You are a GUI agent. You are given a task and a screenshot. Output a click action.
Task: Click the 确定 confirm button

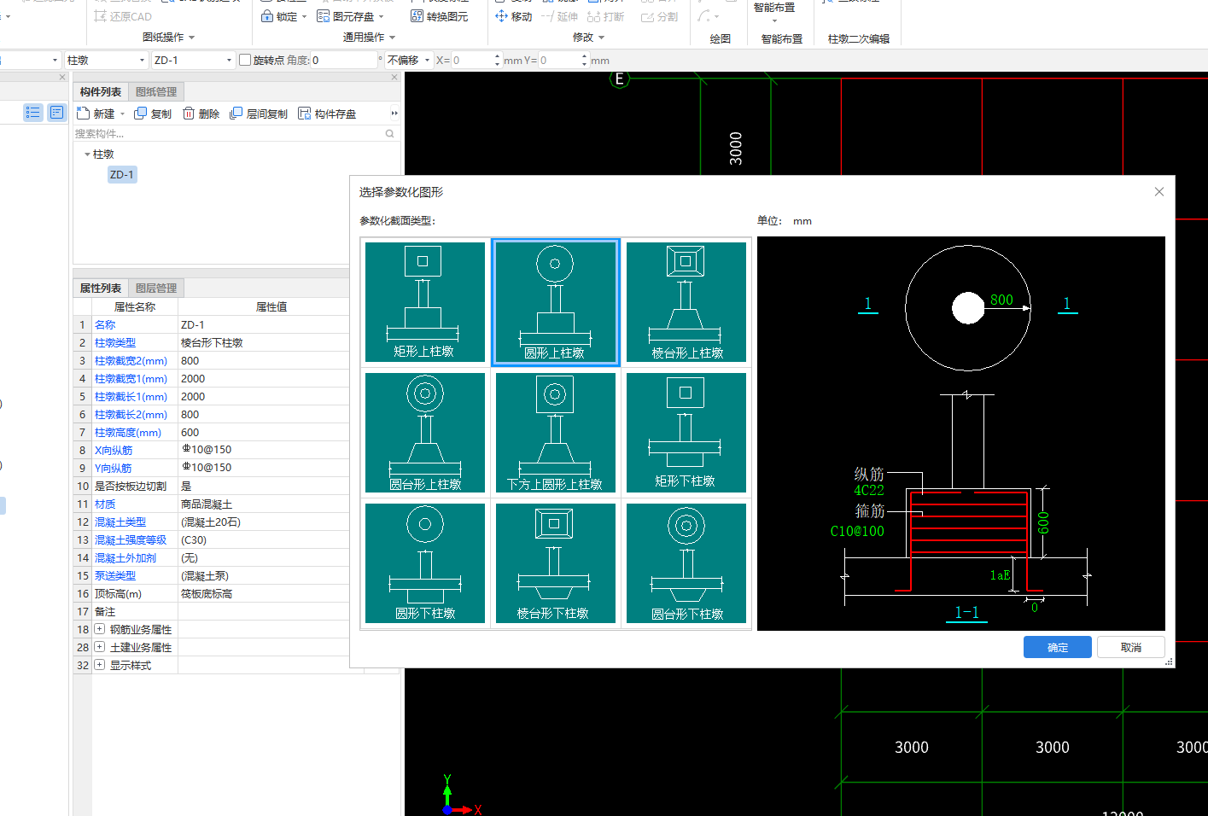pos(1057,647)
